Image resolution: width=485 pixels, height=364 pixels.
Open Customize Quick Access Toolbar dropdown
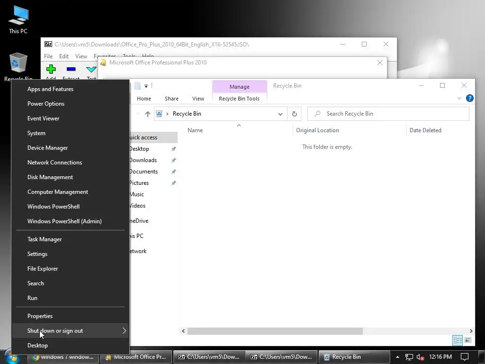[146, 86]
